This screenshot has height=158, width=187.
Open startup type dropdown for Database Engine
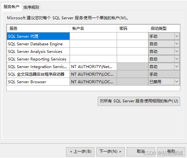click(177, 44)
